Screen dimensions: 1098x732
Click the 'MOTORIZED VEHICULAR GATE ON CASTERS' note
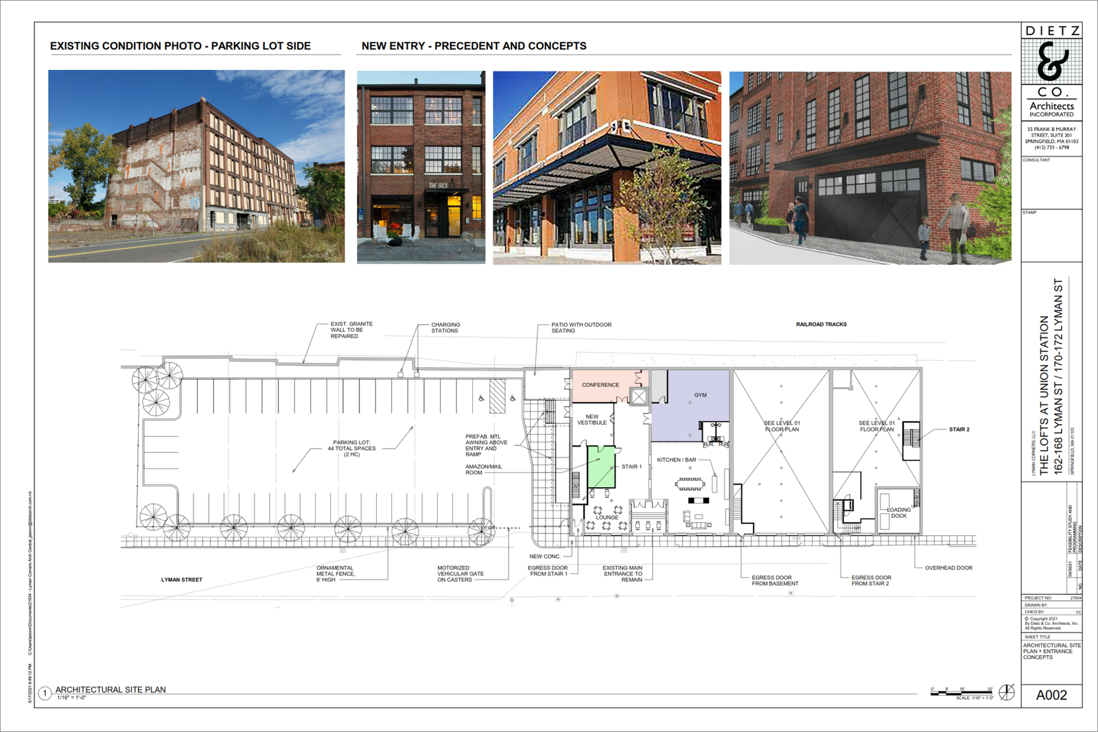point(460,574)
